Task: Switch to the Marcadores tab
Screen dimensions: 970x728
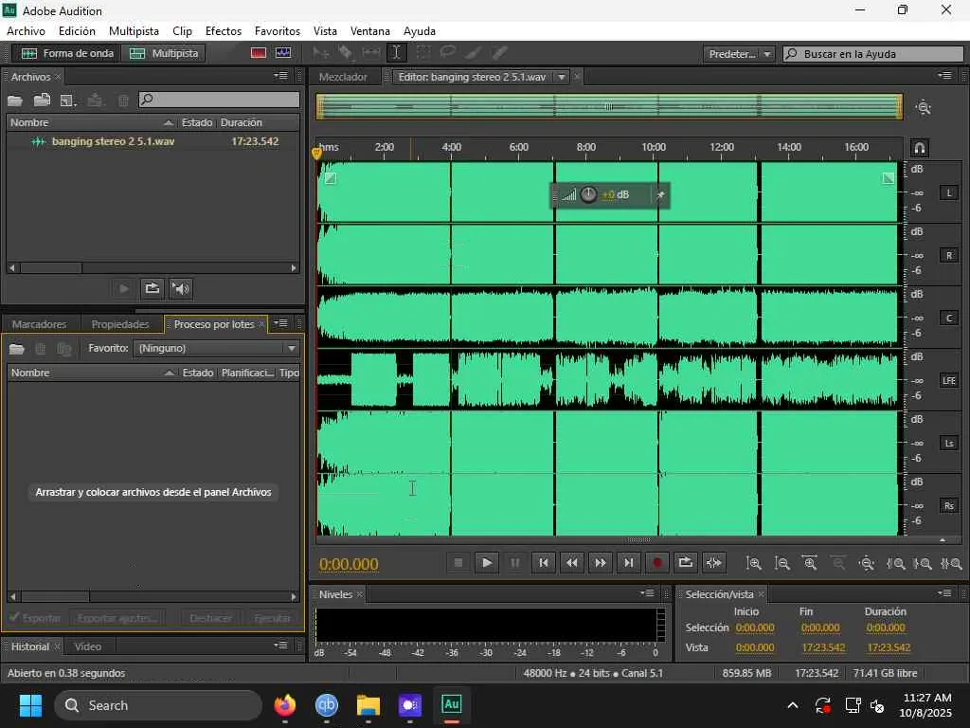Action: click(40, 324)
